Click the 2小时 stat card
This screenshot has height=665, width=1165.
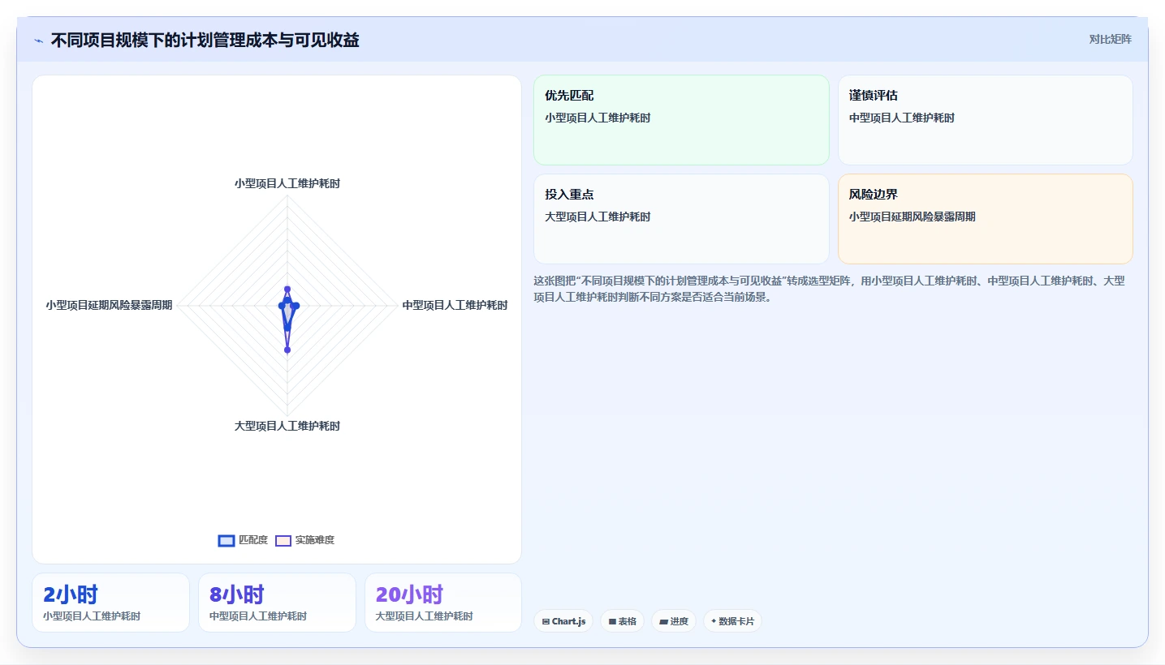110,603
